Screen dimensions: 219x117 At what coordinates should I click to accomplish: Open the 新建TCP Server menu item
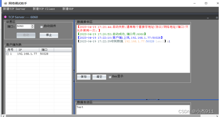click(14, 9)
